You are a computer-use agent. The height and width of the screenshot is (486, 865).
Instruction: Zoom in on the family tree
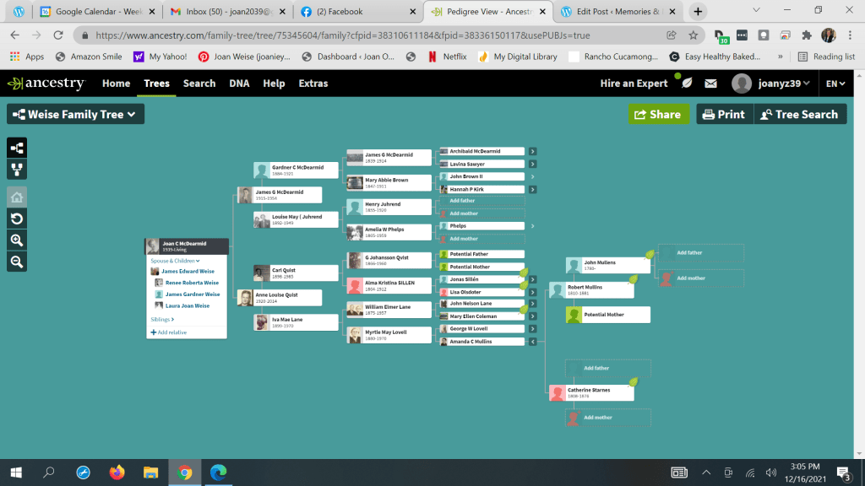click(x=17, y=240)
